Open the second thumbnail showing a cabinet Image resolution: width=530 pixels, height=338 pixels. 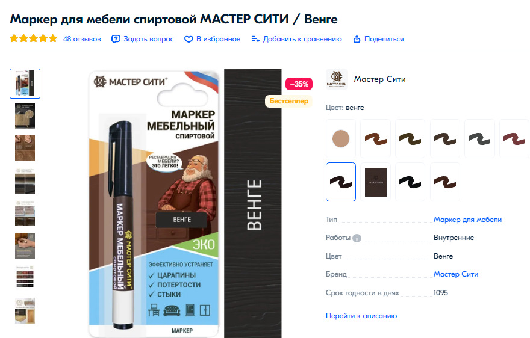tap(25, 115)
